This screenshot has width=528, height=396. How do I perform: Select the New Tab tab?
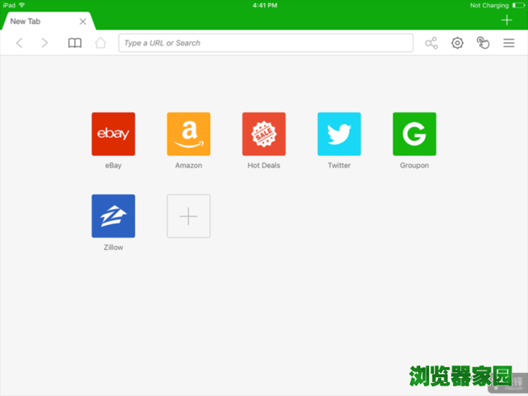(37, 21)
